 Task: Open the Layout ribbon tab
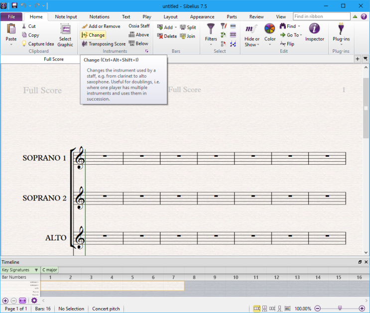pyautogui.click(x=170, y=17)
